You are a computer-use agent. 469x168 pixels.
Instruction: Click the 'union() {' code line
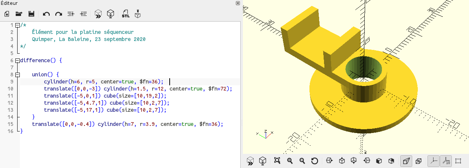pyautogui.click(x=45, y=75)
